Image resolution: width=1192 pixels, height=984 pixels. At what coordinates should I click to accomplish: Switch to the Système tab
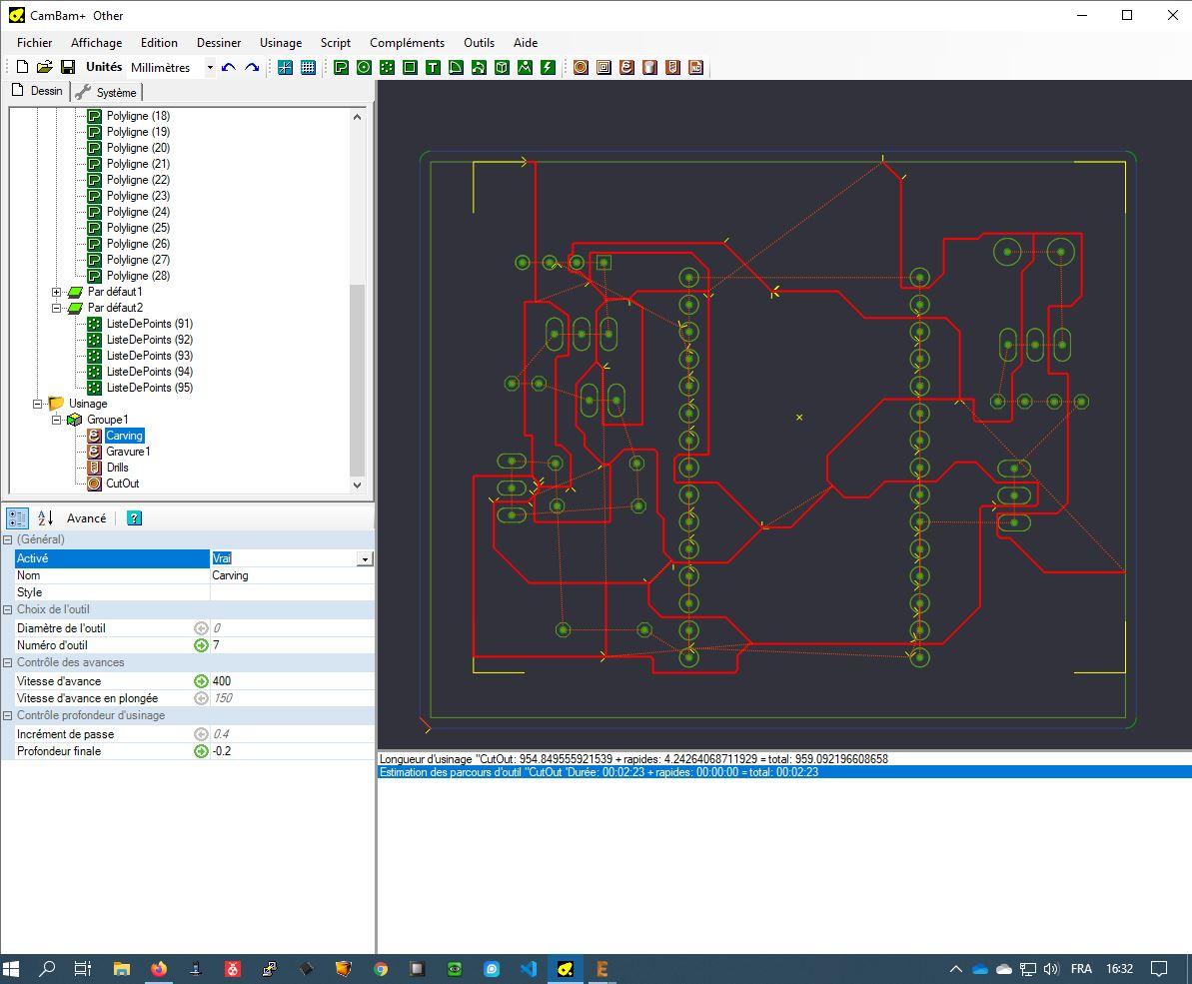108,92
